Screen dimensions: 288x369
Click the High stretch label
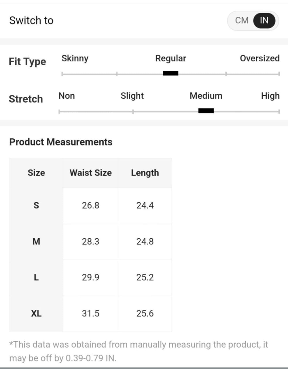[x=270, y=96]
